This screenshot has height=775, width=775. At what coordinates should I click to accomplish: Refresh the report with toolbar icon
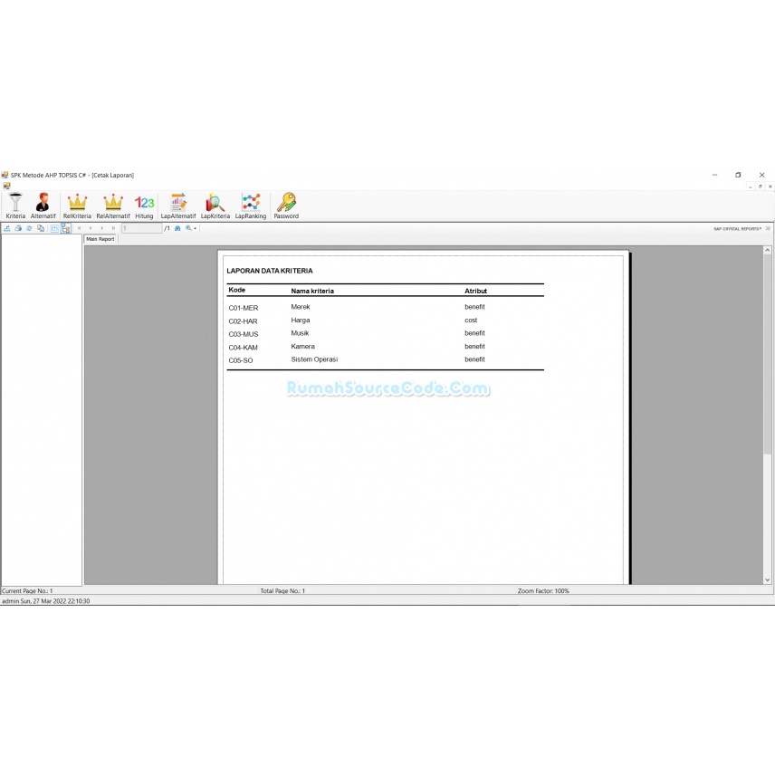pyautogui.click(x=29, y=228)
